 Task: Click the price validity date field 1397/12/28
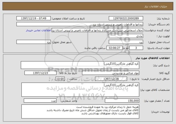111,79
